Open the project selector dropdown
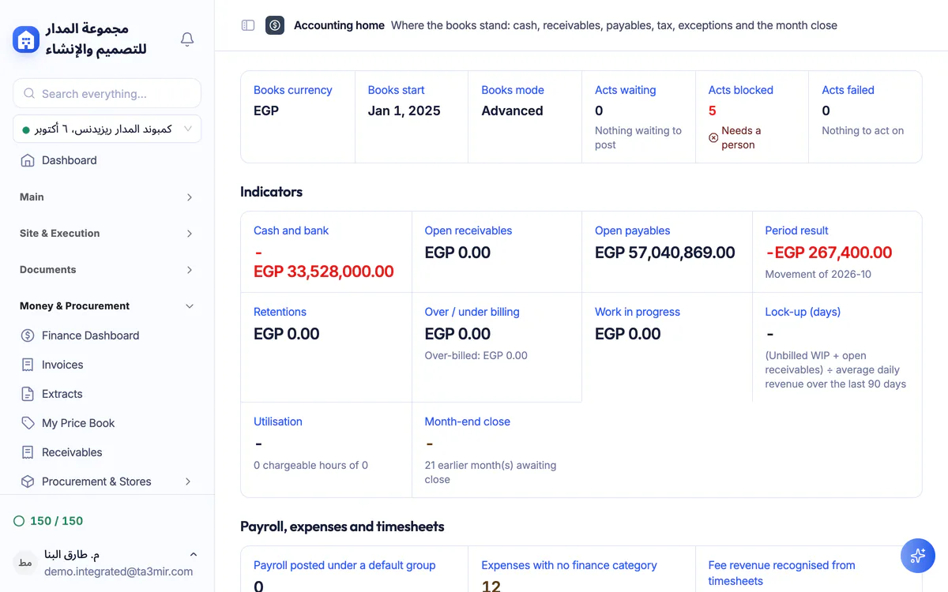The image size is (948, 592). point(107,129)
